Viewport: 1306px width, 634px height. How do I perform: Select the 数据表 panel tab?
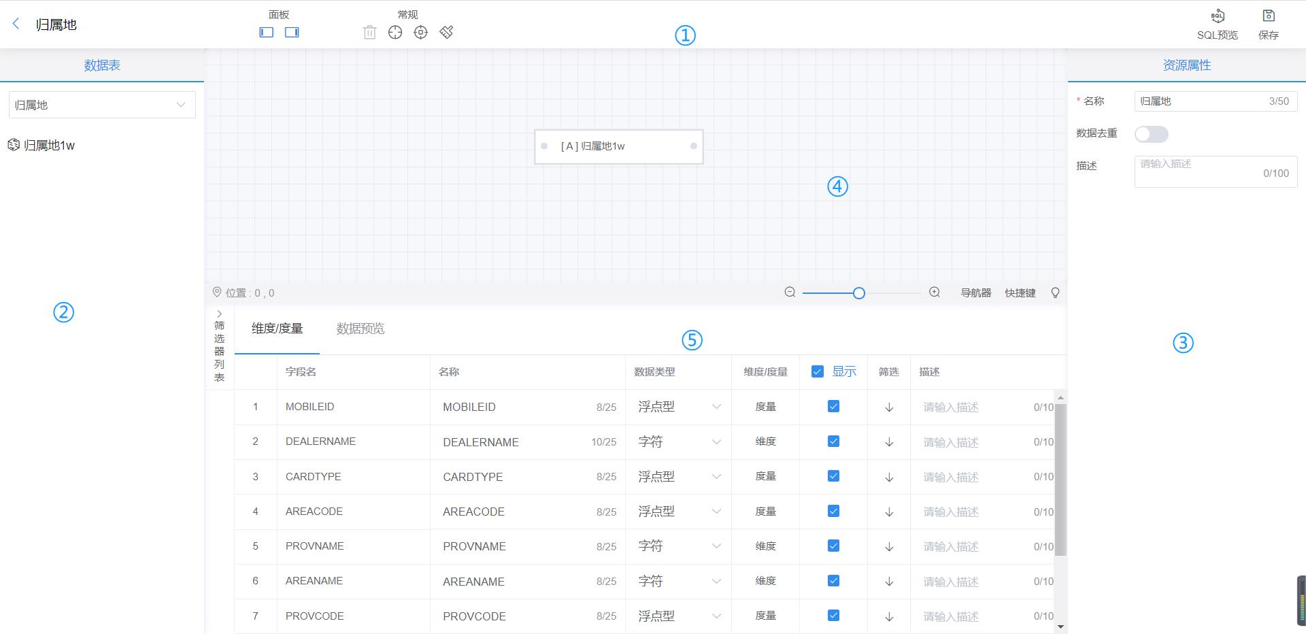pos(102,65)
